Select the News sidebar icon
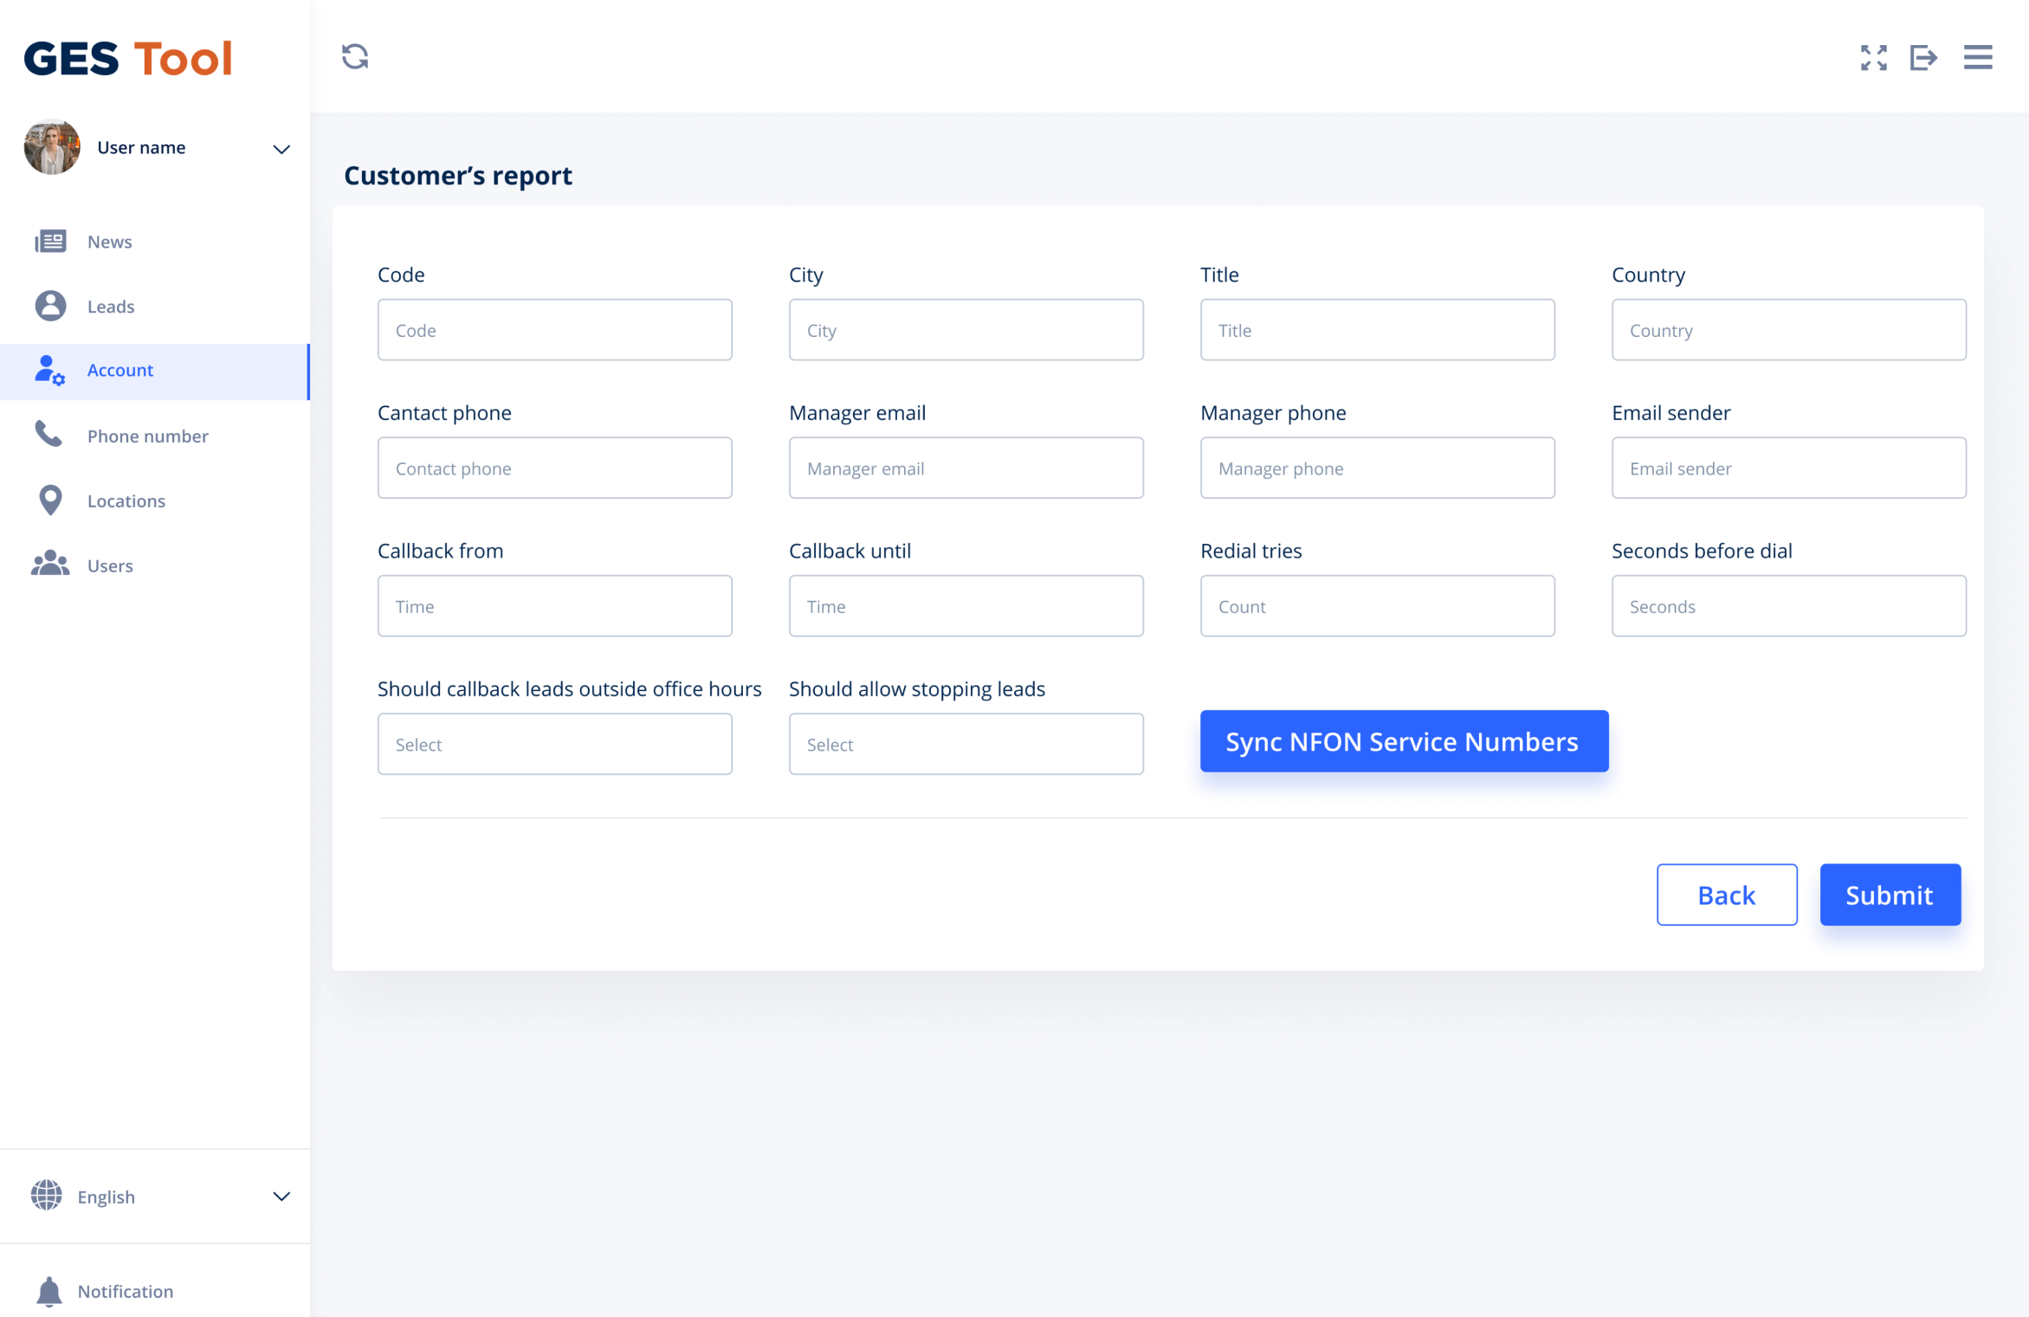 click(x=50, y=241)
